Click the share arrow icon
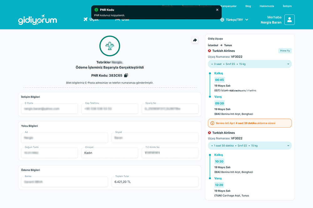 [x=195, y=40]
